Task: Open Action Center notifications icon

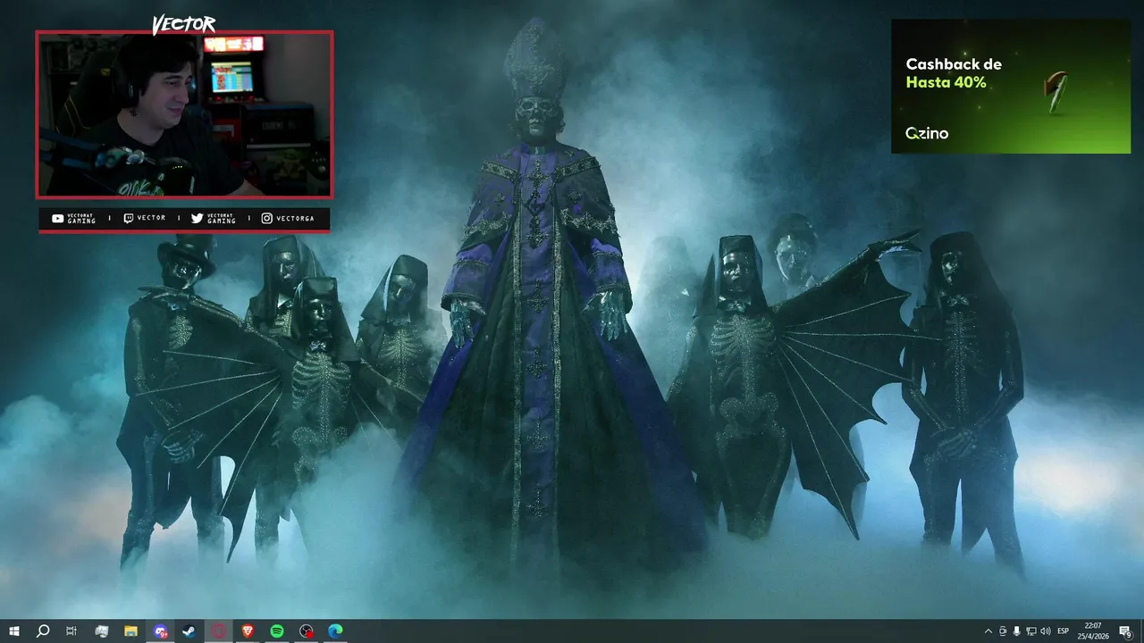Action: pyautogui.click(x=1125, y=631)
